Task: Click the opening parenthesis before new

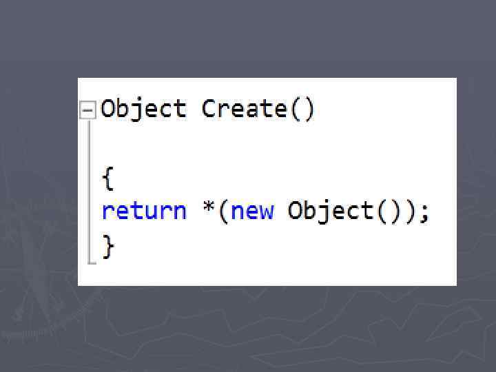Action: 223,211
